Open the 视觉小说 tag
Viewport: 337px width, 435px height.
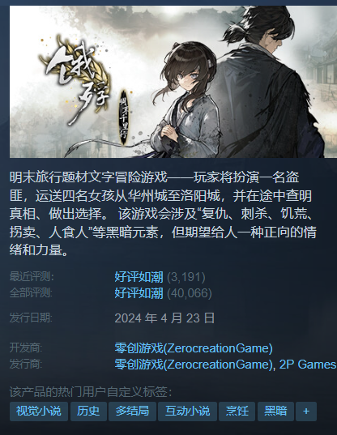point(39,412)
